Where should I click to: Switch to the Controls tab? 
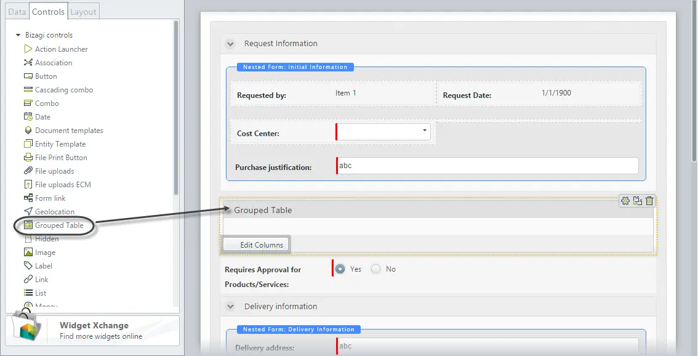(x=48, y=12)
